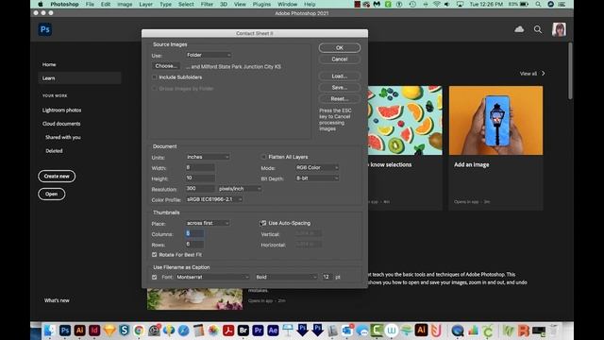Click OK in Contact Sheet II dialog

click(x=340, y=48)
